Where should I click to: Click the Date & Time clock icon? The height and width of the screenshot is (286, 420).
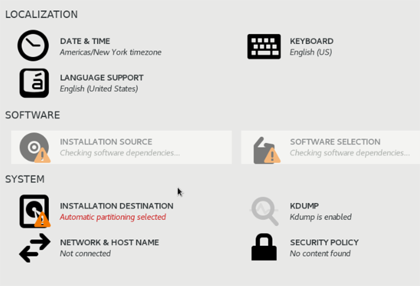(33, 45)
